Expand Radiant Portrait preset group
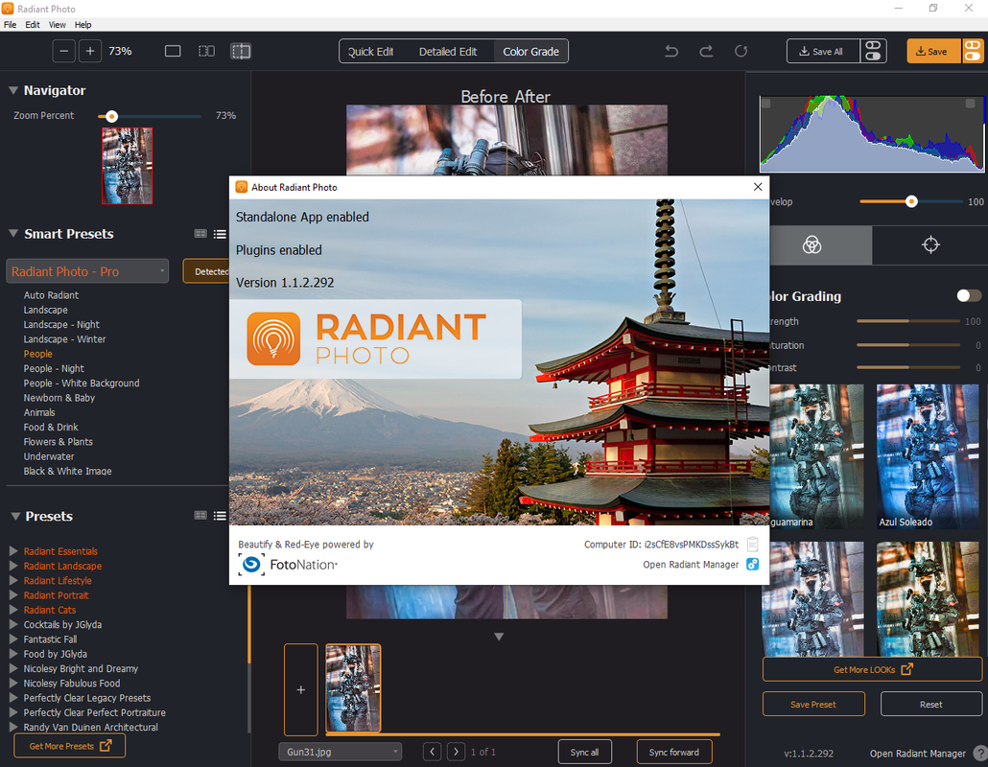 [x=13, y=595]
